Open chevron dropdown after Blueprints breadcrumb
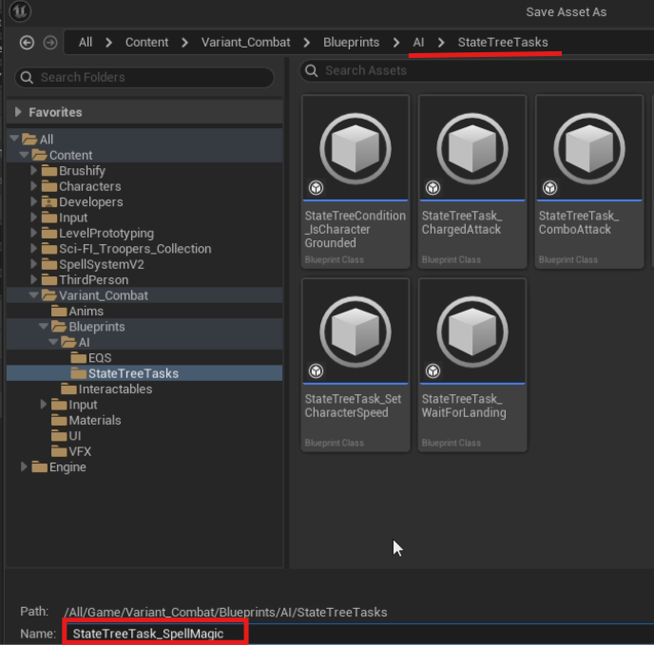654x645 pixels. coord(396,43)
